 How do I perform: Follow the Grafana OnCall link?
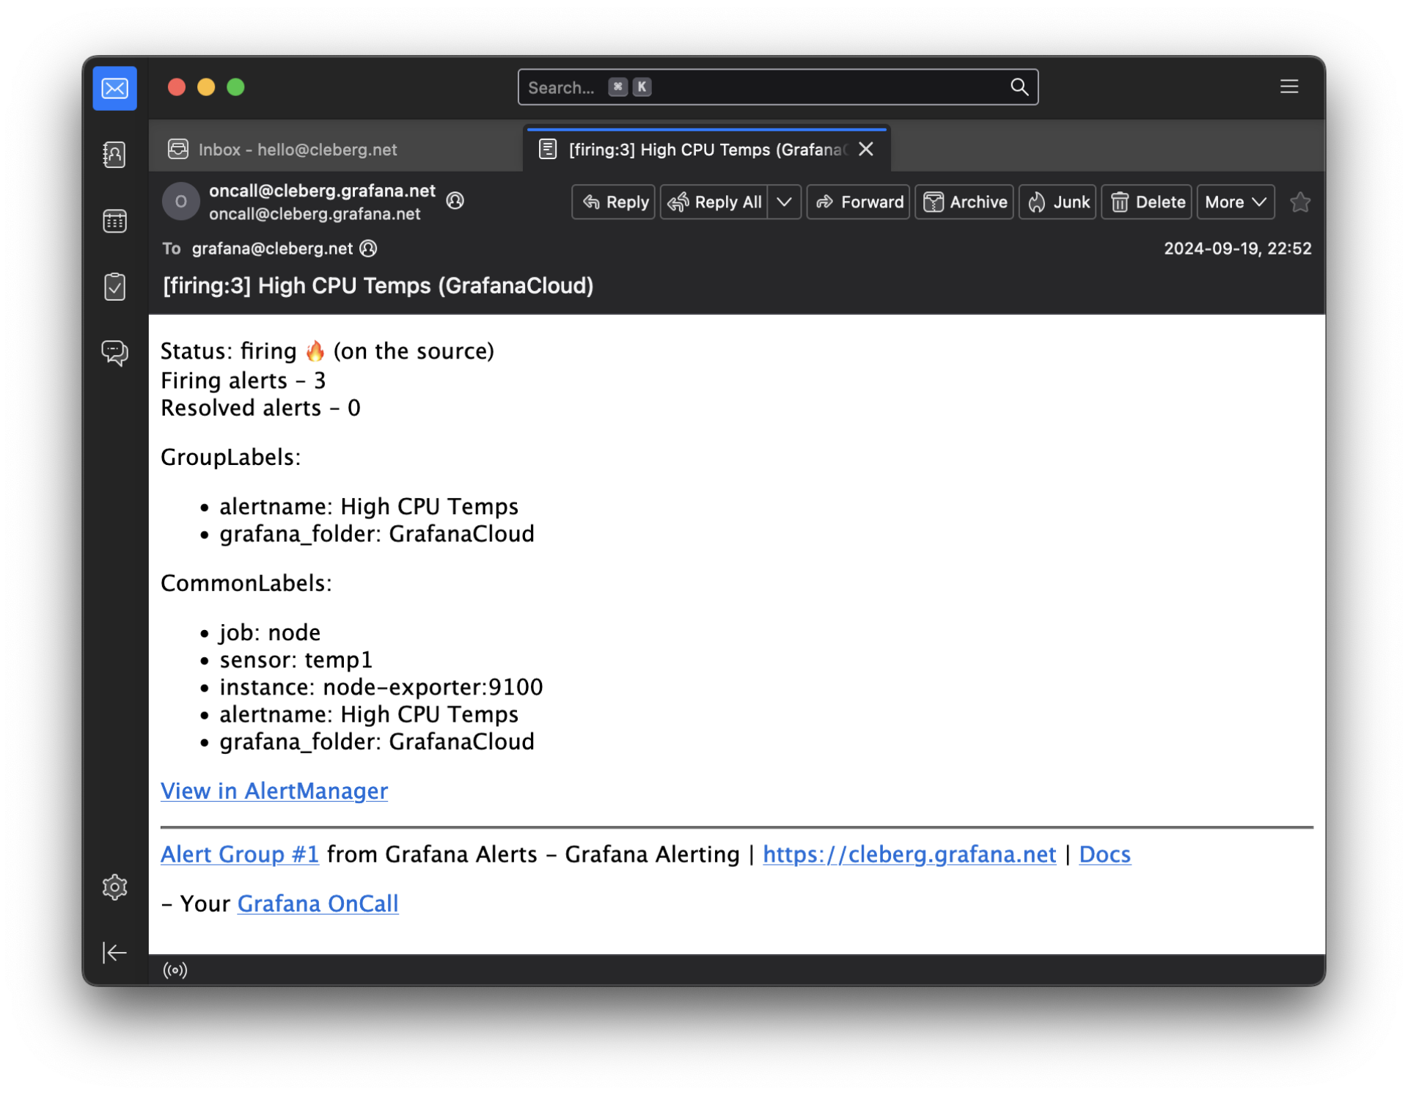(318, 904)
